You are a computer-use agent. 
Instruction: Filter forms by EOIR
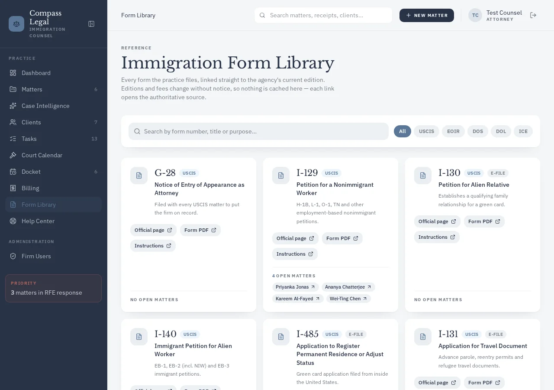coord(453,131)
